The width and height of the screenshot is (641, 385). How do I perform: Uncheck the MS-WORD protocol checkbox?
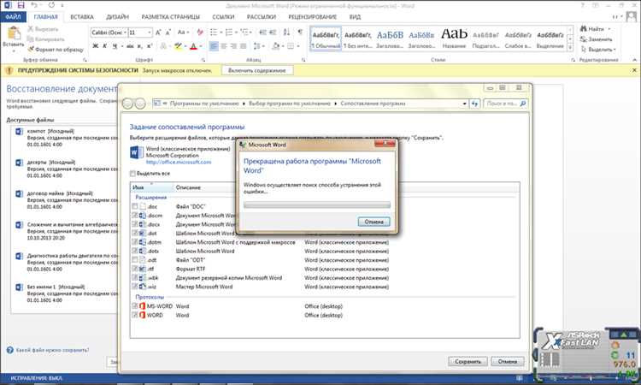pos(135,306)
